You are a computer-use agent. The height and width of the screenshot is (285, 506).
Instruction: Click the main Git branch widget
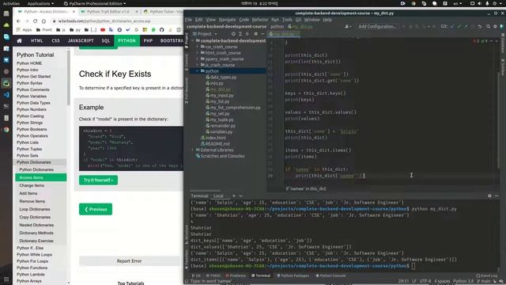point(484,281)
